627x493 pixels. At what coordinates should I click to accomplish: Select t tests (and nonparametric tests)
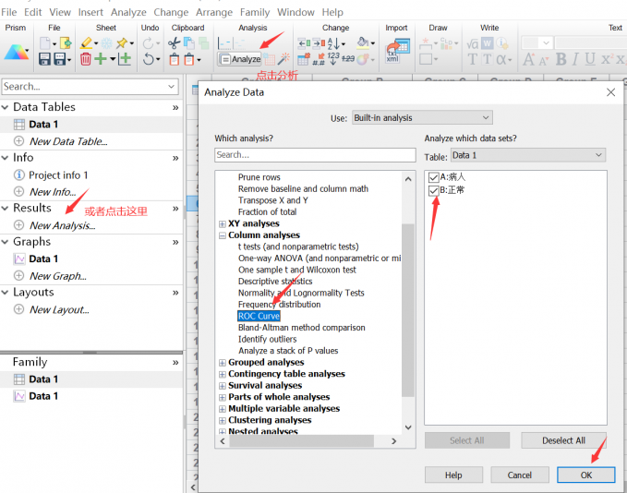[x=298, y=246]
